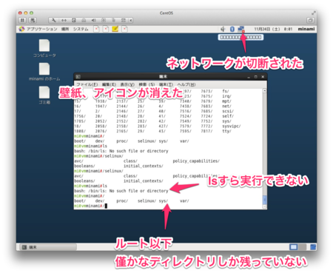Minimize the 端末 terminal window

[x=249, y=77]
